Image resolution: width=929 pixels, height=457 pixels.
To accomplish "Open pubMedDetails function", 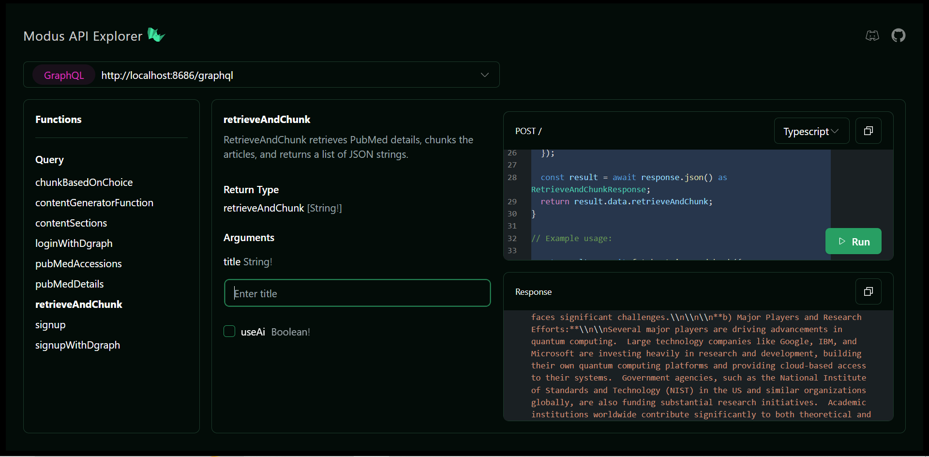I will (x=70, y=284).
